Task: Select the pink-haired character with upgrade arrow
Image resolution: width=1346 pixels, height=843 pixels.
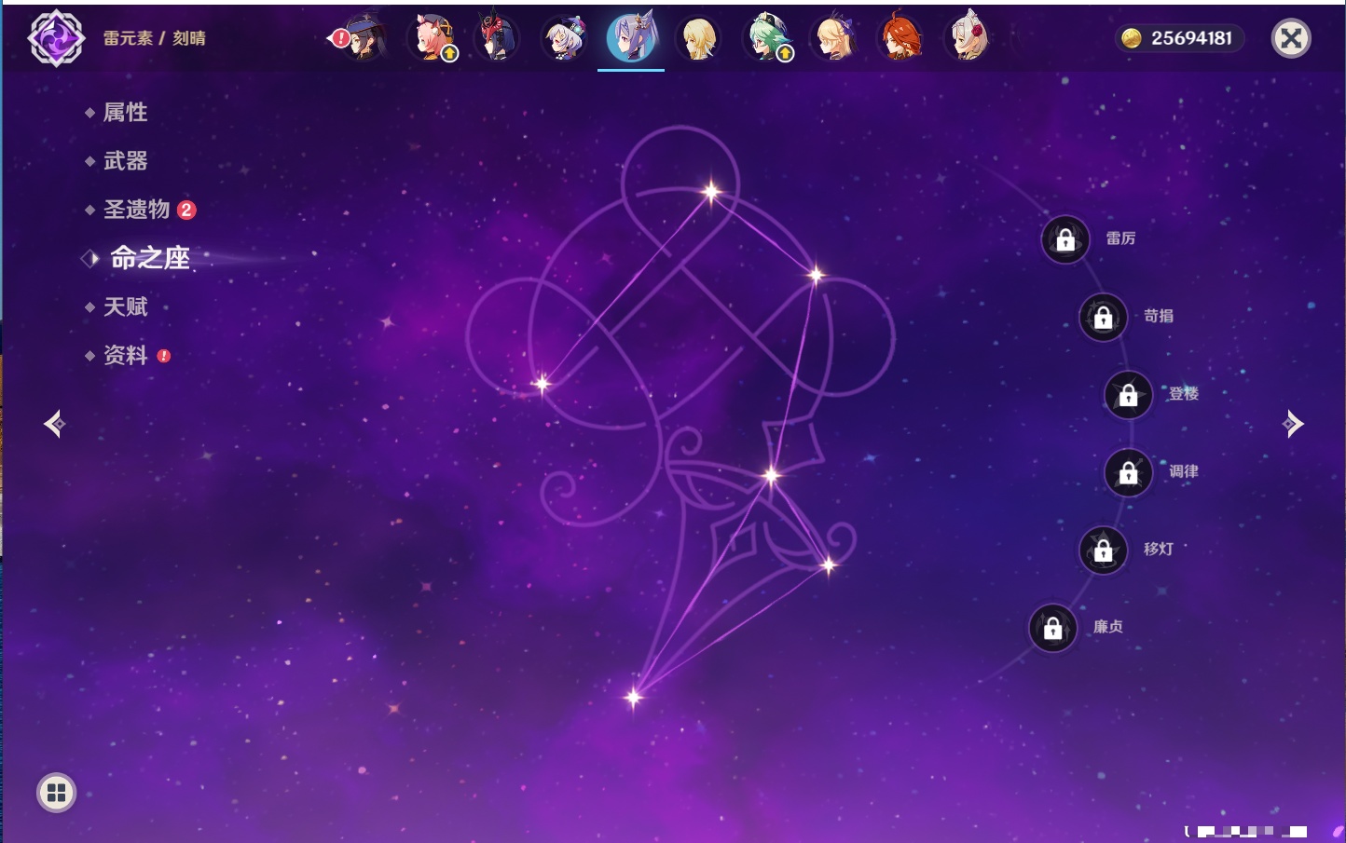Action: point(433,39)
